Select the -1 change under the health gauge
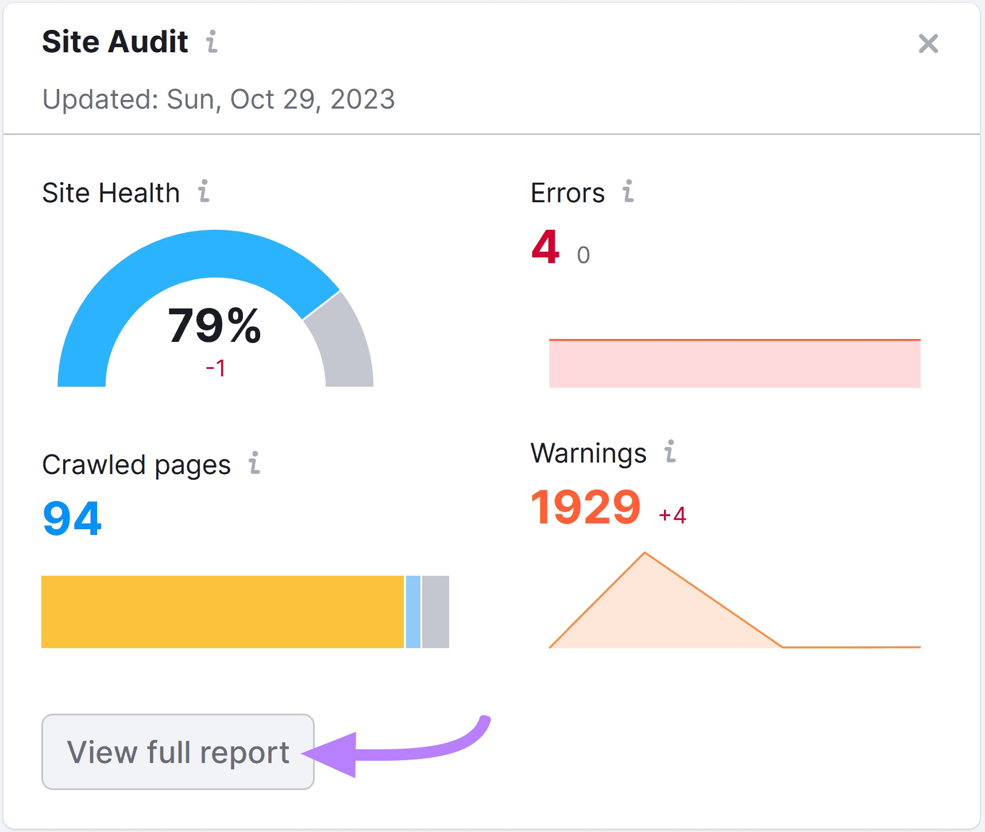This screenshot has width=985, height=832. click(x=215, y=368)
